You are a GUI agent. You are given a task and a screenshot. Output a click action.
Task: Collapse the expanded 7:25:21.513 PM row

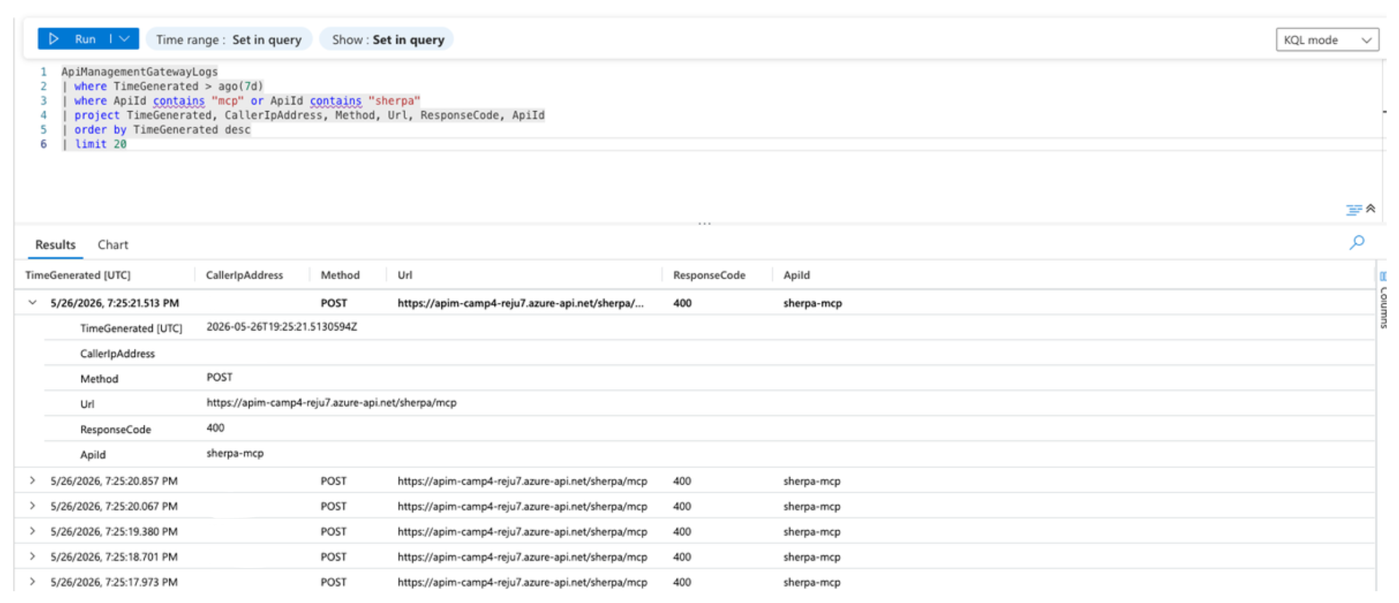pos(32,303)
